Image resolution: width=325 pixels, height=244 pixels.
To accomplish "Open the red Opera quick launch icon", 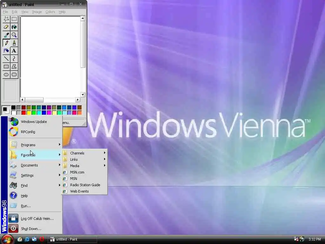I will (x=42, y=239).
